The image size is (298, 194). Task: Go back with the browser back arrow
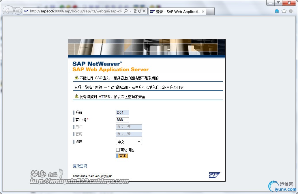(x=8, y=11)
